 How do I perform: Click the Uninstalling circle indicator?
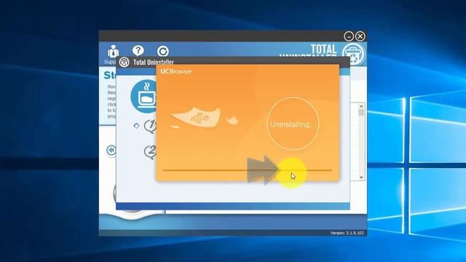(293, 124)
